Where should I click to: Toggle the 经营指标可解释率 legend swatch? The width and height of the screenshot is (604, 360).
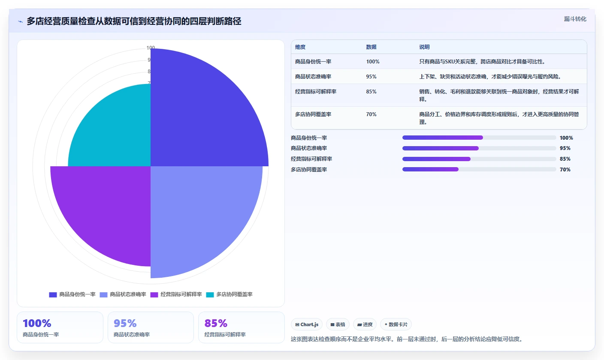point(154,295)
